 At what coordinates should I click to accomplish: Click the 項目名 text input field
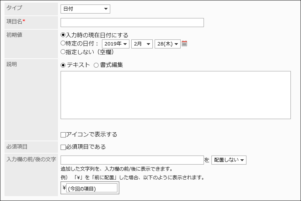(132, 23)
